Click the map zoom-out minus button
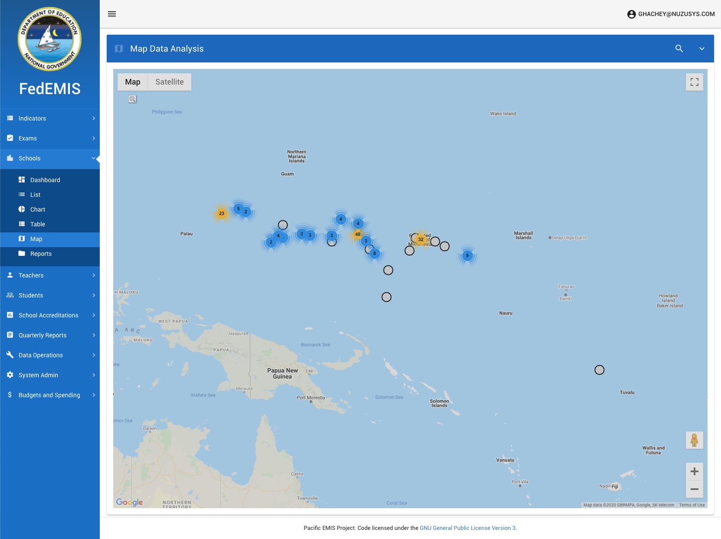This screenshot has width=721, height=539. (694, 489)
